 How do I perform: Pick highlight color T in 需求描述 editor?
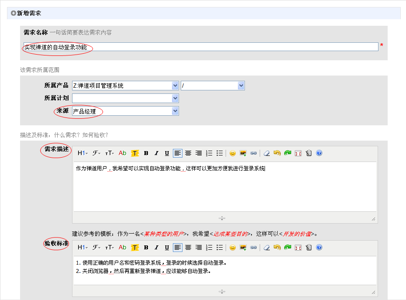coord(134,153)
